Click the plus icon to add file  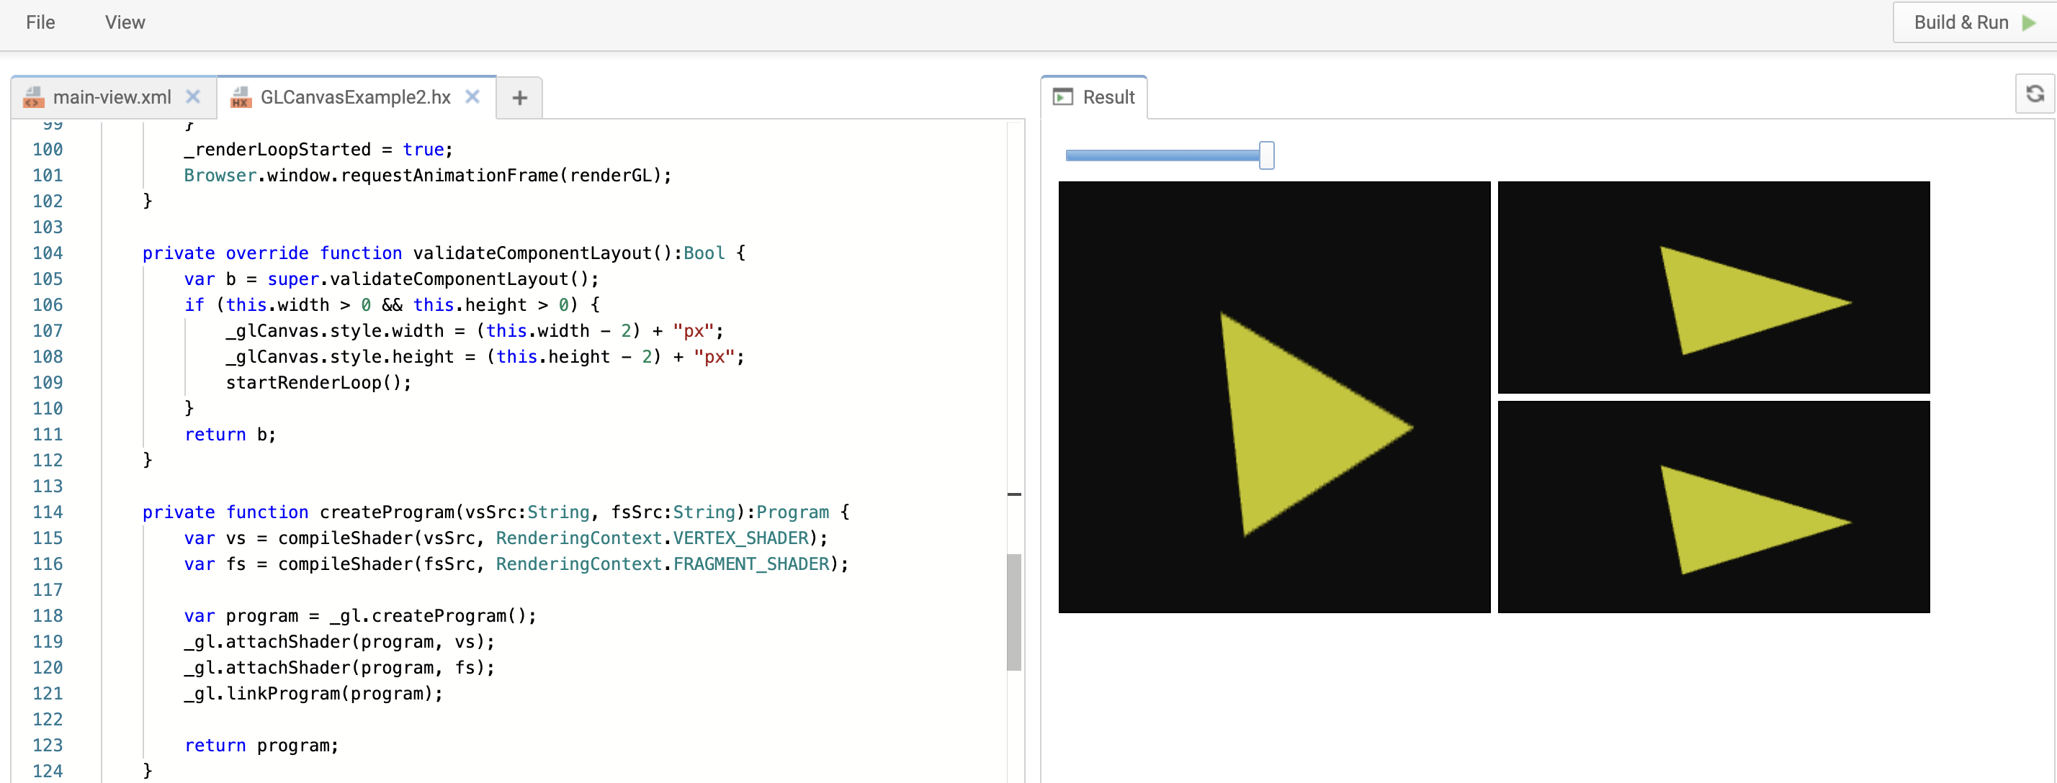click(519, 98)
